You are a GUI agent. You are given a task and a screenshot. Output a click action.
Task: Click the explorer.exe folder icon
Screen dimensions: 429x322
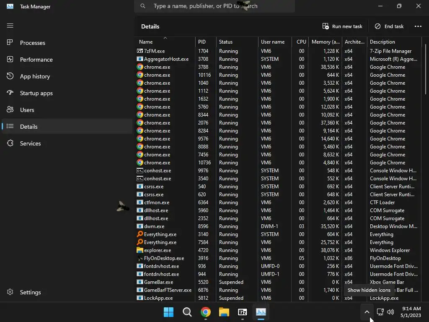coord(140,250)
